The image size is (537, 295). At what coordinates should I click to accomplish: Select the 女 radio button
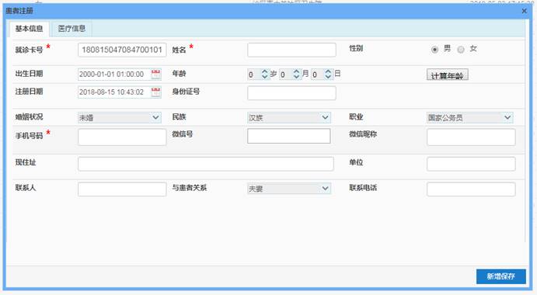[x=461, y=49]
